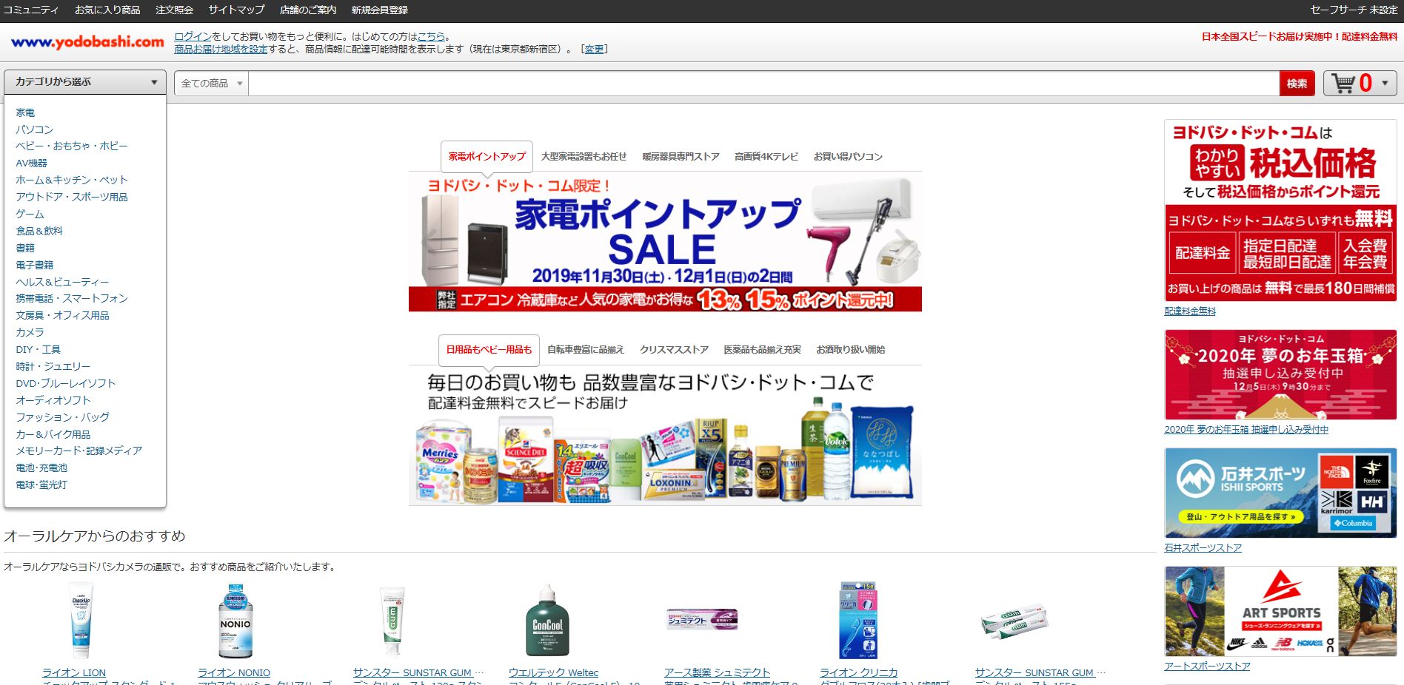The width and height of the screenshot is (1404, 685).
Task: Switch to 暖房器具専門ストア banner tab
Action: pos(681,156)
